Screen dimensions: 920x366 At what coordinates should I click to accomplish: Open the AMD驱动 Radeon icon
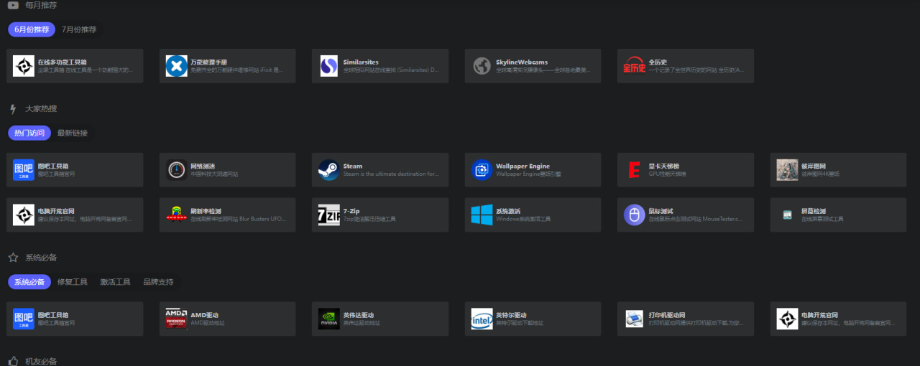(x=176, y=319)
